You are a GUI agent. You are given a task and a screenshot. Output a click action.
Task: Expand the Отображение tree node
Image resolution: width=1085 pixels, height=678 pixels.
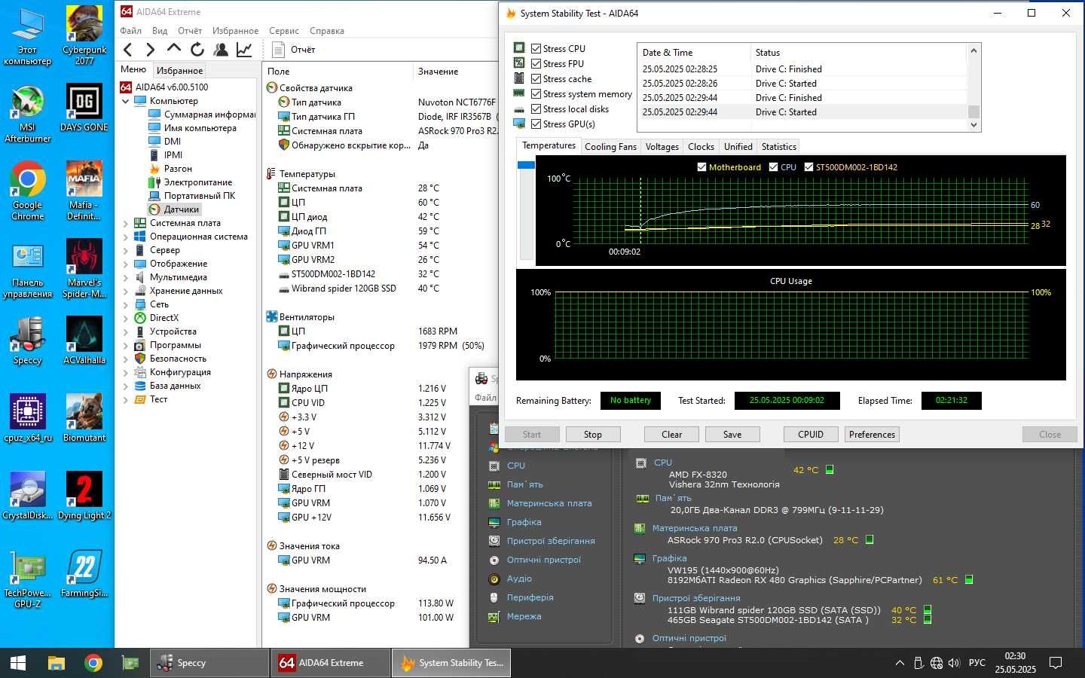coord(126,264)
